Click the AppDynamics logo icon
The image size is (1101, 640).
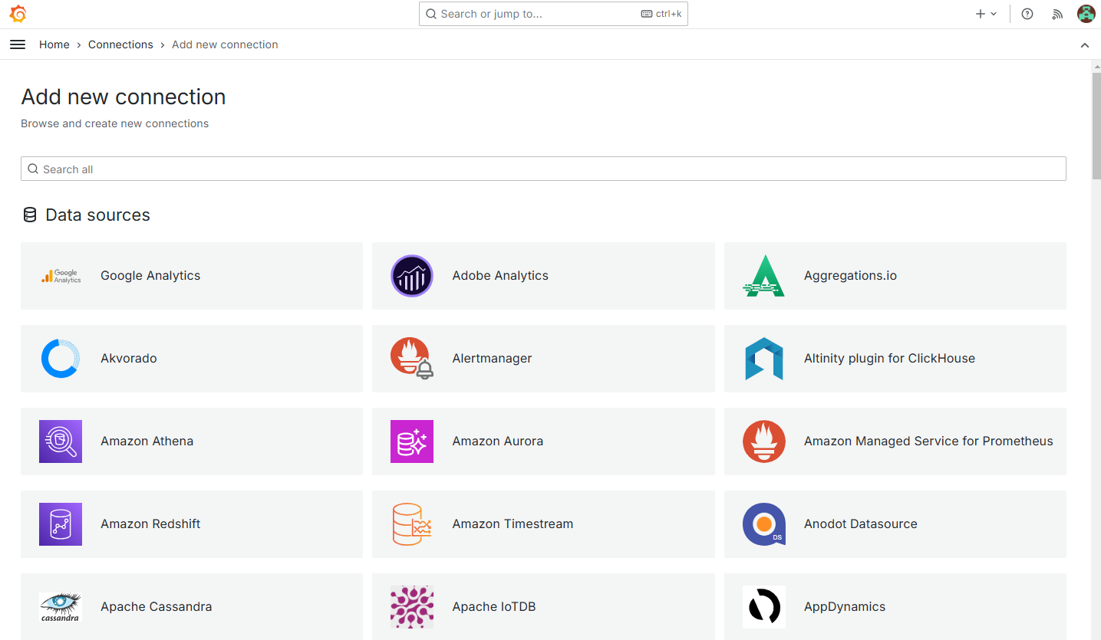[x=764, y=607]
